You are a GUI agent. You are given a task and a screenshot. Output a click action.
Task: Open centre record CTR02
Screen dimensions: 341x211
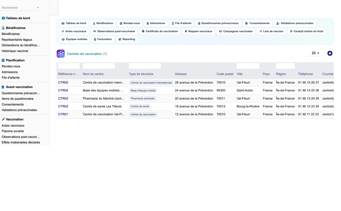point(63,106)
